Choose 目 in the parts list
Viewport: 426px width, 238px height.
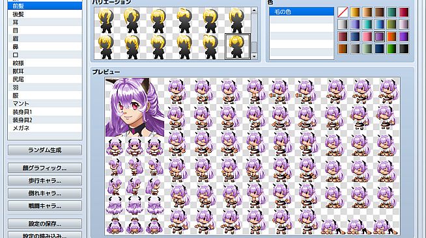point(45,30)
